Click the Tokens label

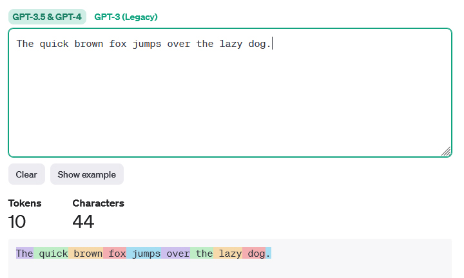coord(25,203)
